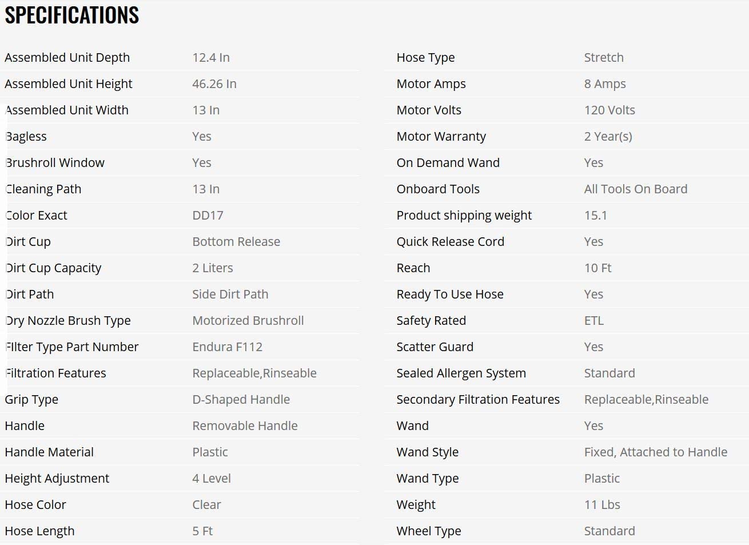Select the DD17 color value
Screen dimensions: 749x545
coord(208,216)
